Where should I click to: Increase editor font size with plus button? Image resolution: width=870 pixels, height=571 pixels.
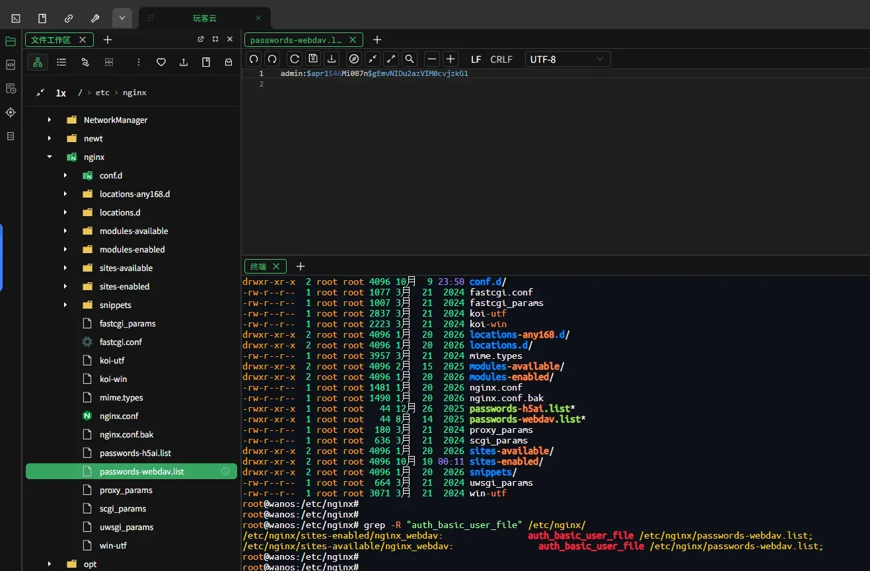click(451, 59)
